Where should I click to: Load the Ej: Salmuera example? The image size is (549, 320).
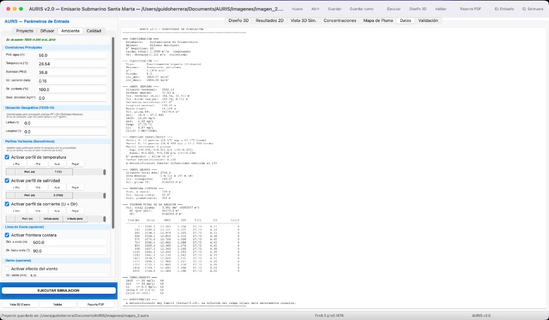532,9
